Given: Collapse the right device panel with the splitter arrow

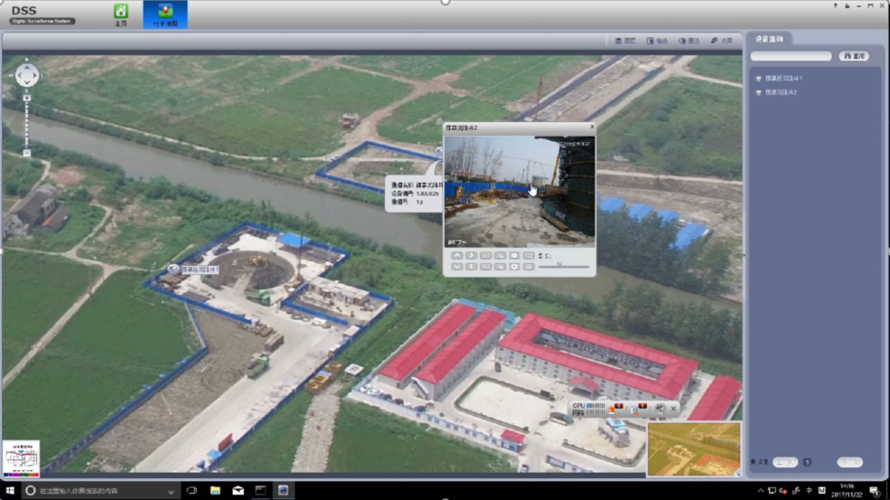Looking at the screenshot, I should (745, 255).
